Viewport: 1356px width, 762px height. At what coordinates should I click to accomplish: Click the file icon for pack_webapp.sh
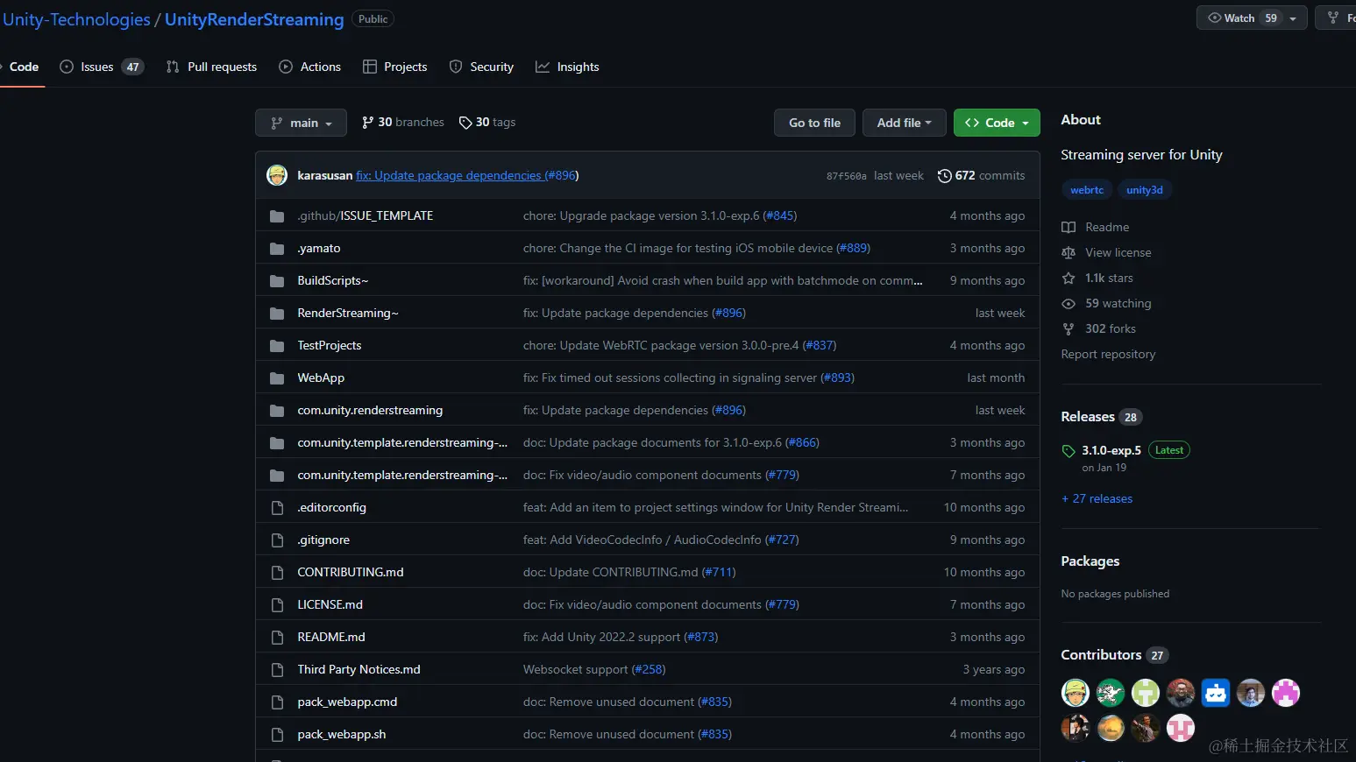(x=277, y=735)
